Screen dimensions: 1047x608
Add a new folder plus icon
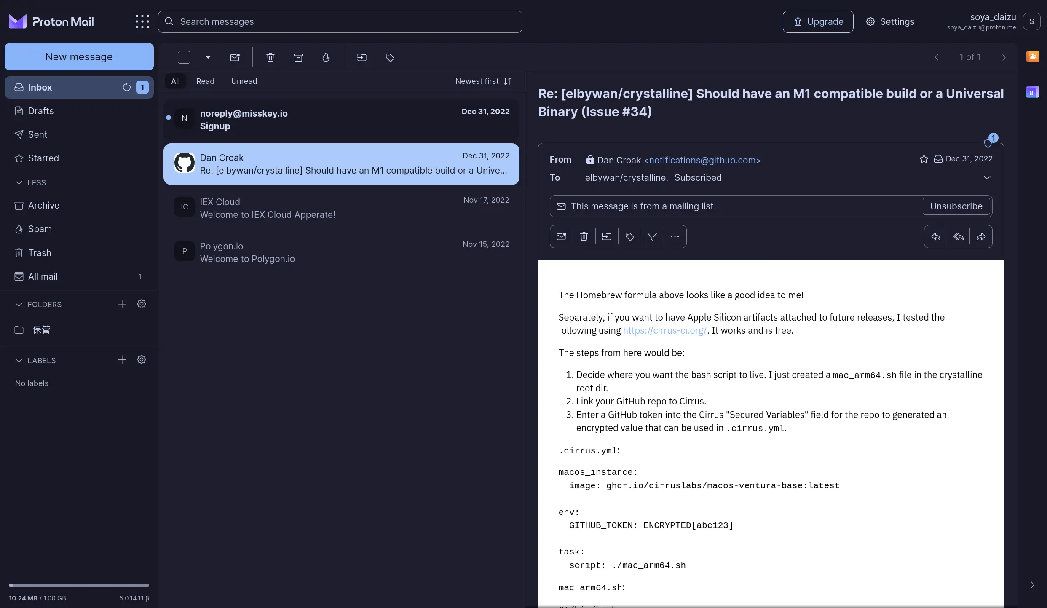(122, 304)
